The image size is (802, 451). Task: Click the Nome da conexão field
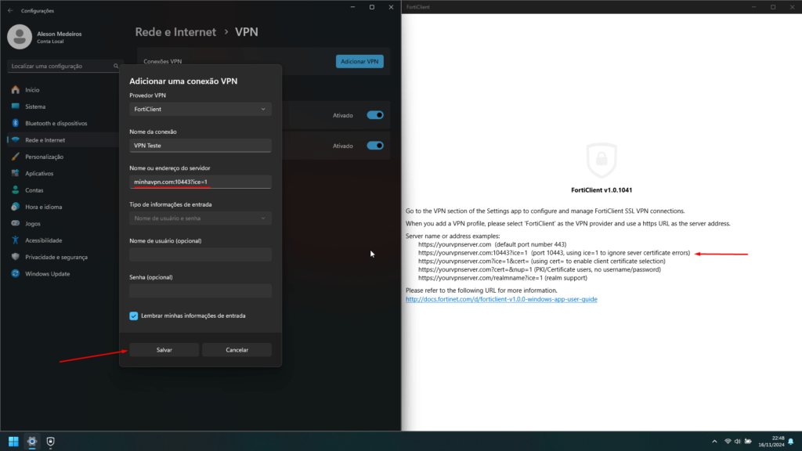(200, 145)
